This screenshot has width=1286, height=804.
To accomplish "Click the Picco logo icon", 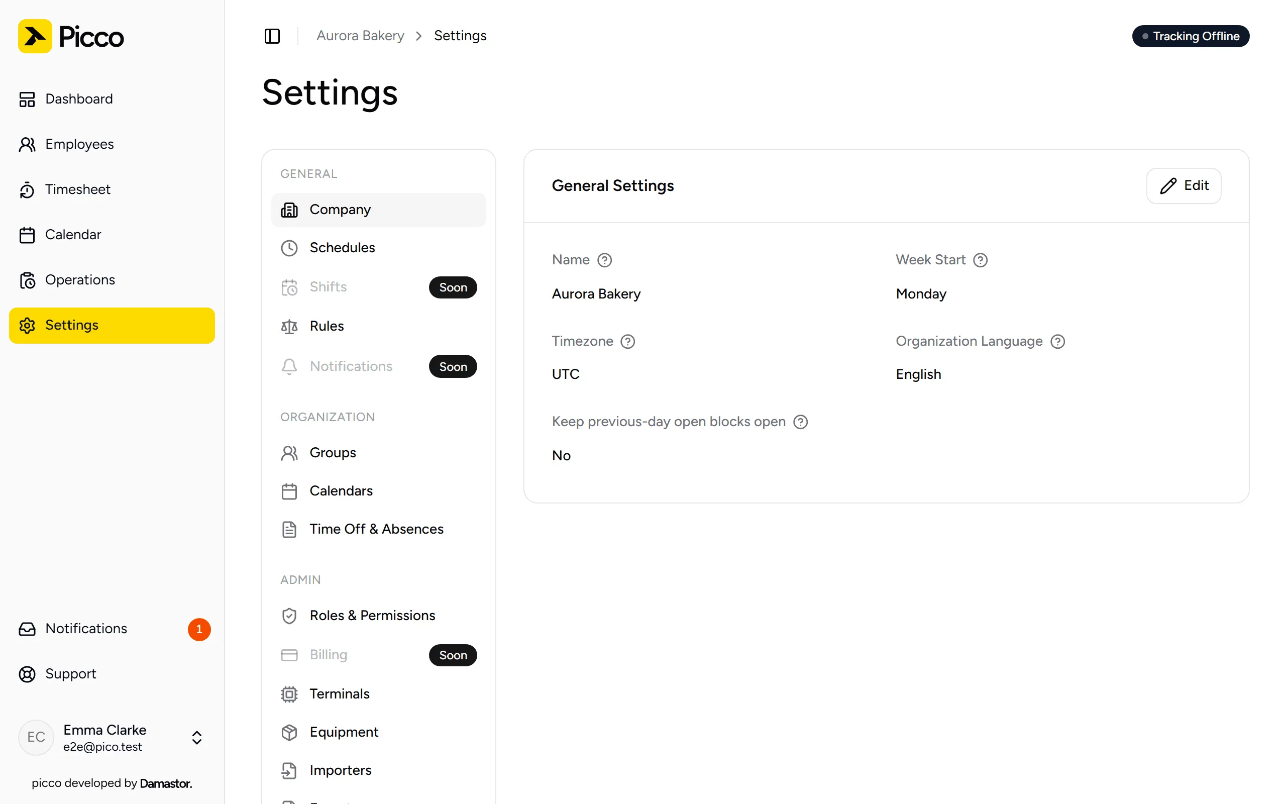I will (x=35, y=36).
